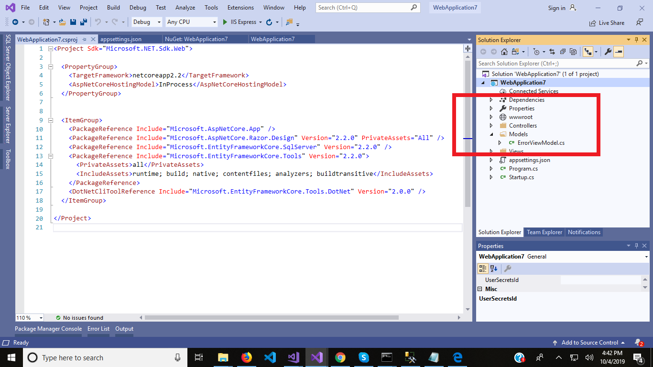Open Chrome from the taskbar
Screen dimensions: 653x367
[x=340, y=357]
